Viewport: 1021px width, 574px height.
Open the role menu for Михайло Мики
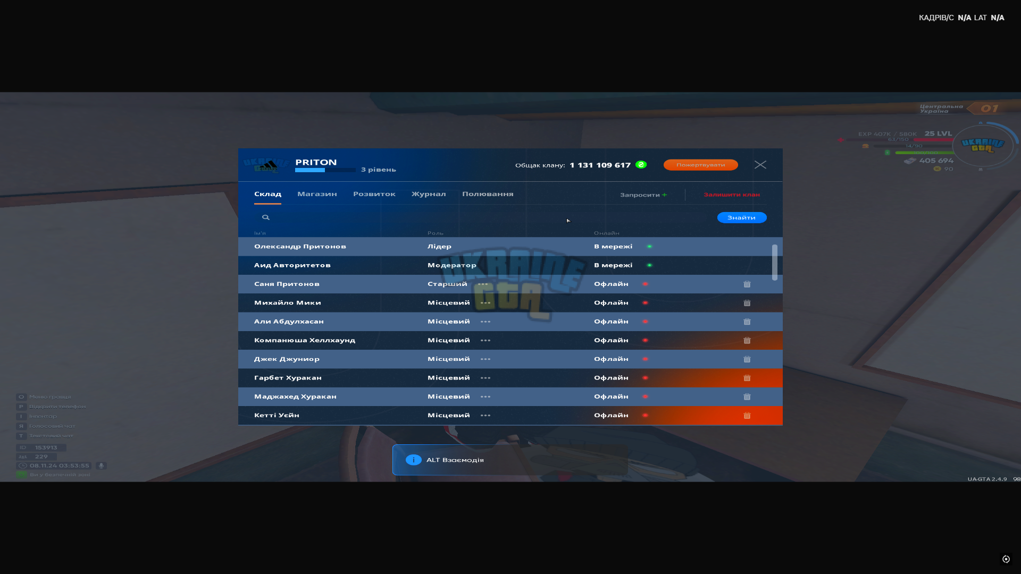click(486, 303)
